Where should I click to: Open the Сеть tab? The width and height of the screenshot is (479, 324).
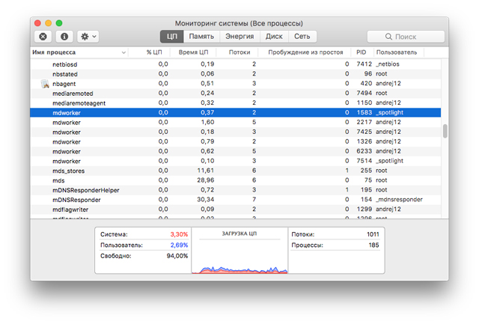click(302, 36)
